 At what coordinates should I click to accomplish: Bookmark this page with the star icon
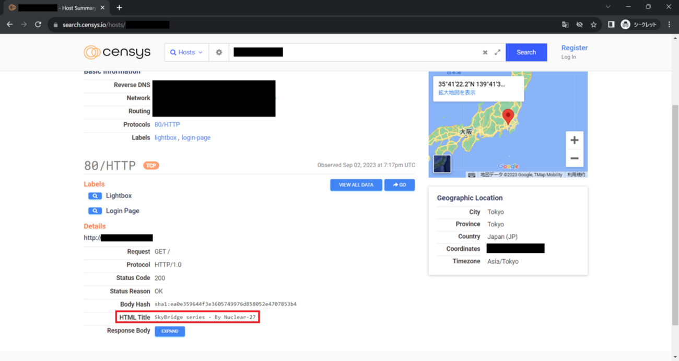click(x=593, y=25)
